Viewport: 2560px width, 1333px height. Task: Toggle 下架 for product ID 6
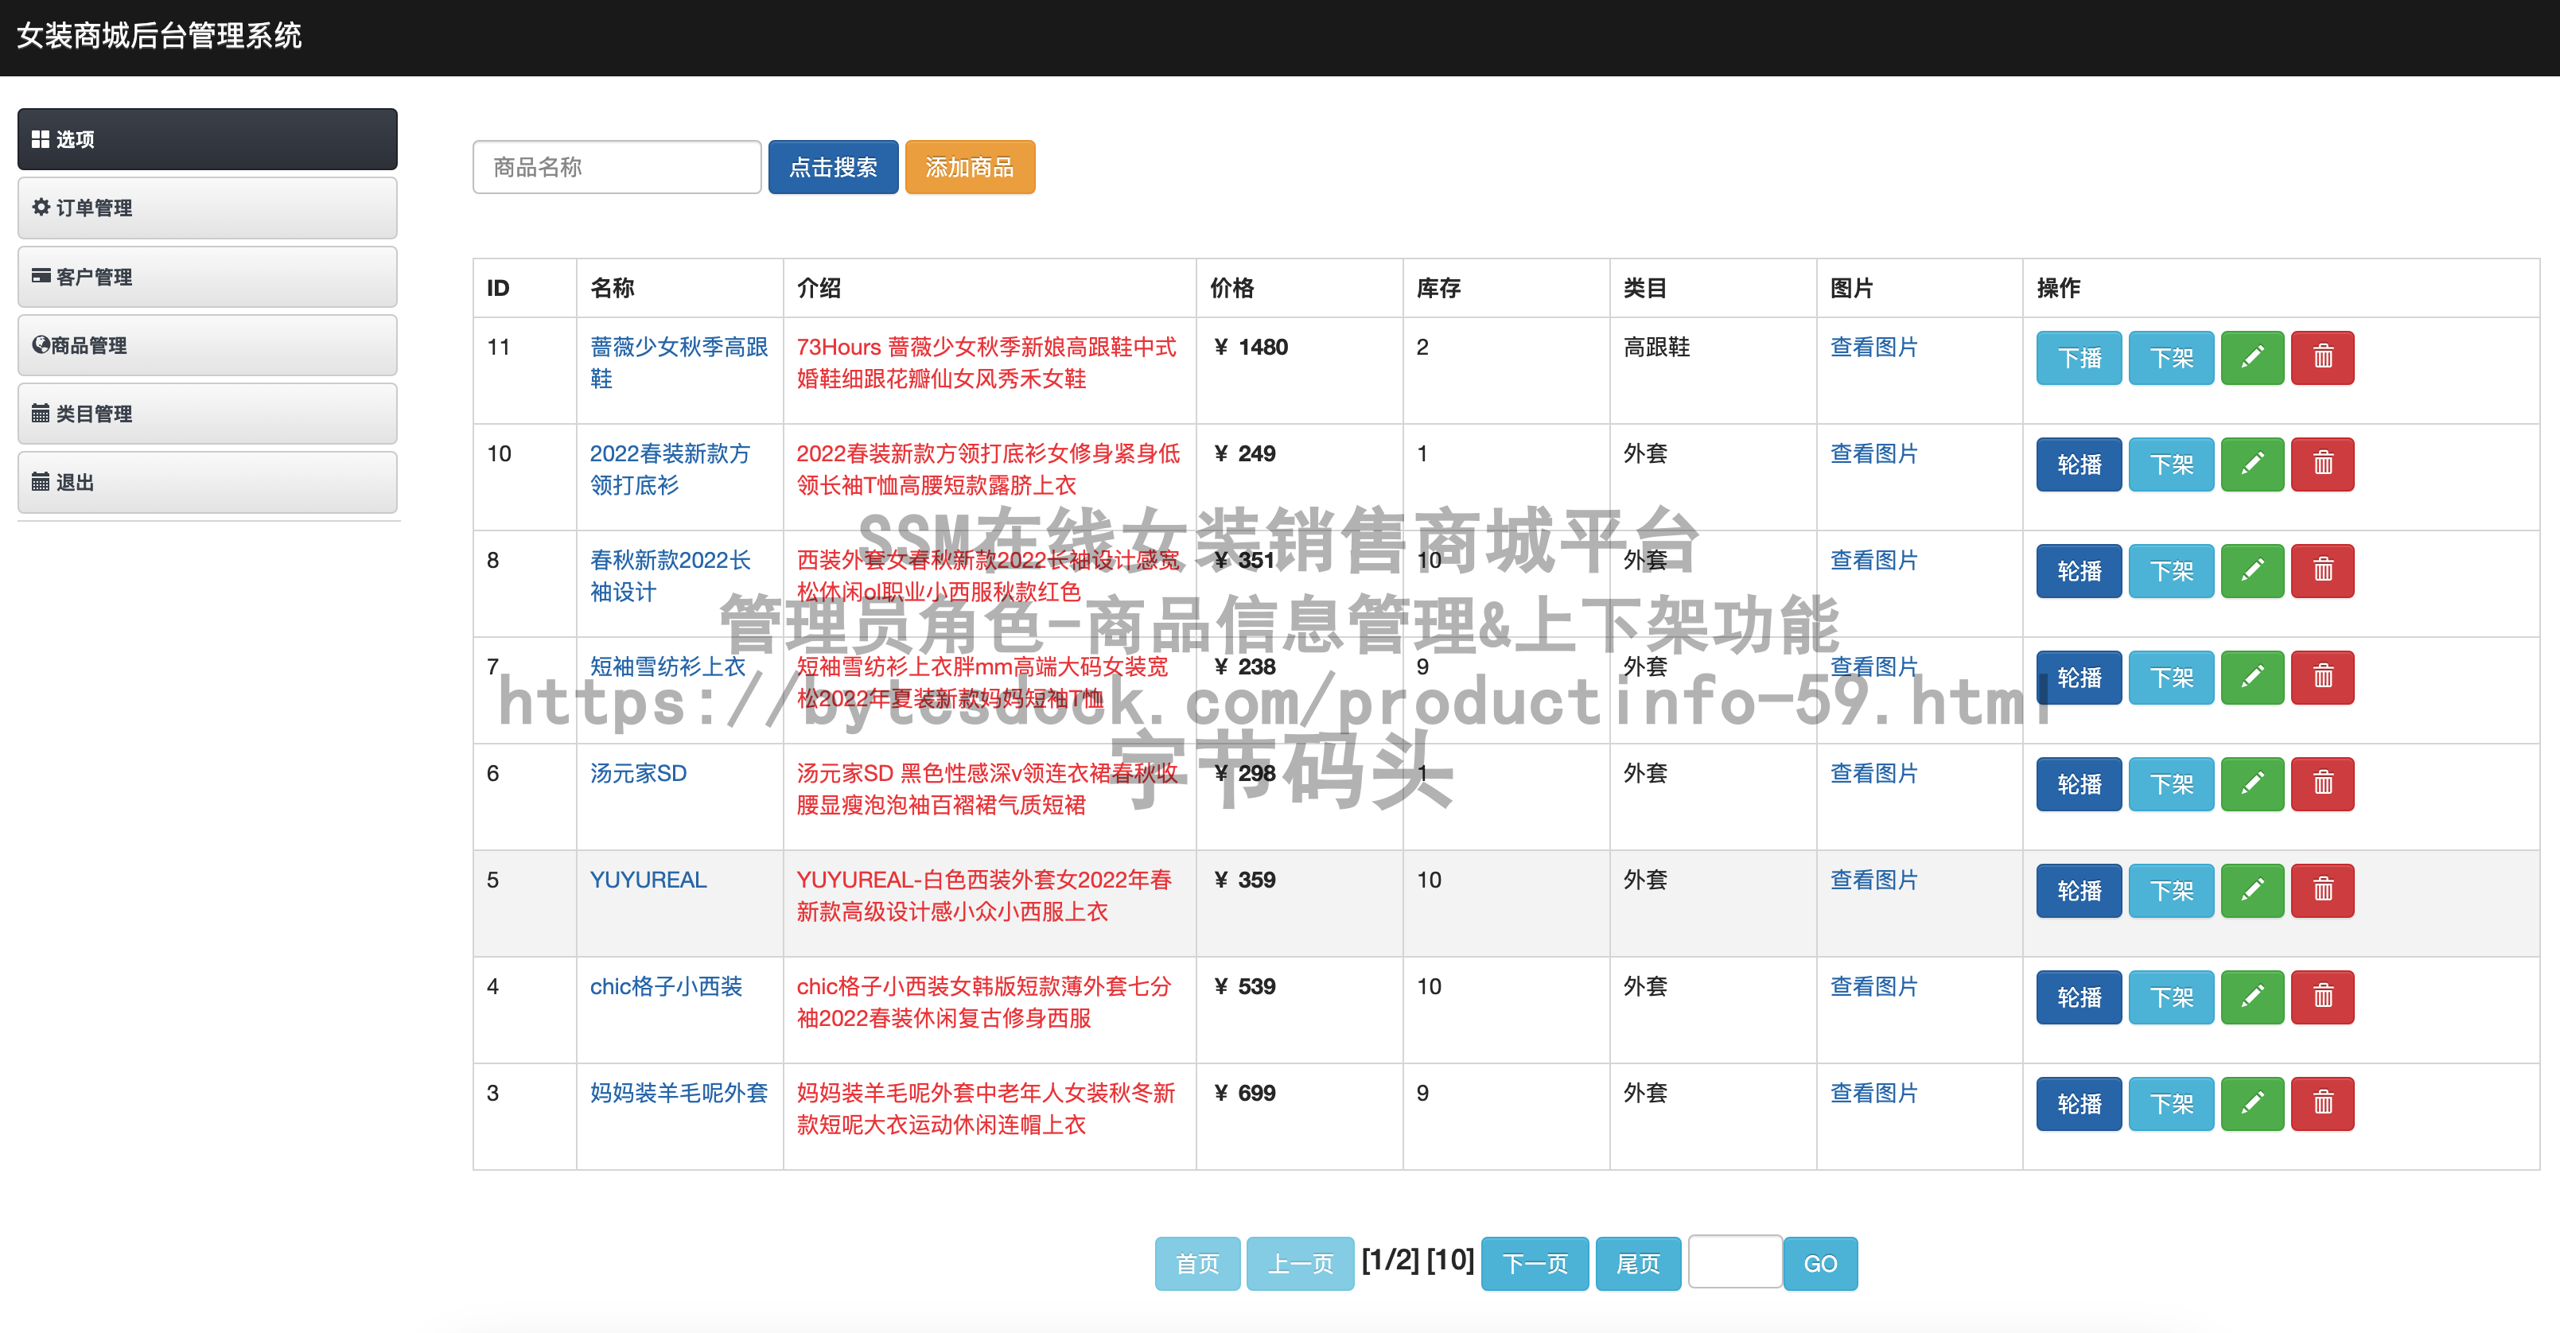point(2170,783)
